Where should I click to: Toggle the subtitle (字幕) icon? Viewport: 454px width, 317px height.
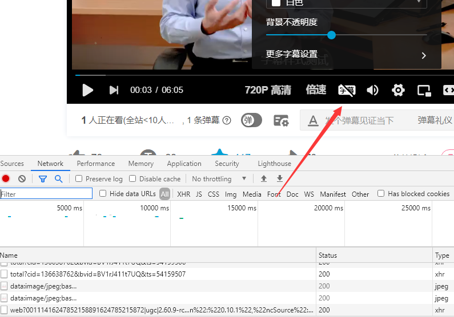click(x=347, y=91)
